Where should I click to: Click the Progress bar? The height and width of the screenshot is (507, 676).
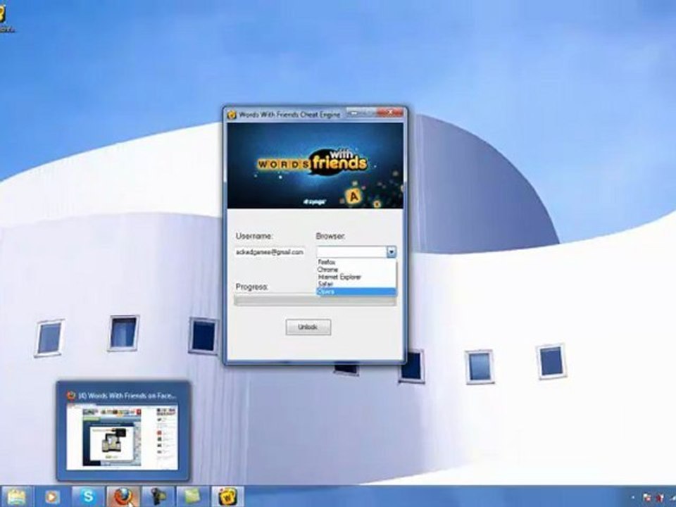[x=315, y=301]
